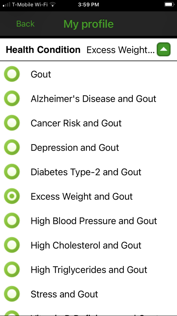Choose Diabetes Type-2 and Gout

[x=12, y=172]
